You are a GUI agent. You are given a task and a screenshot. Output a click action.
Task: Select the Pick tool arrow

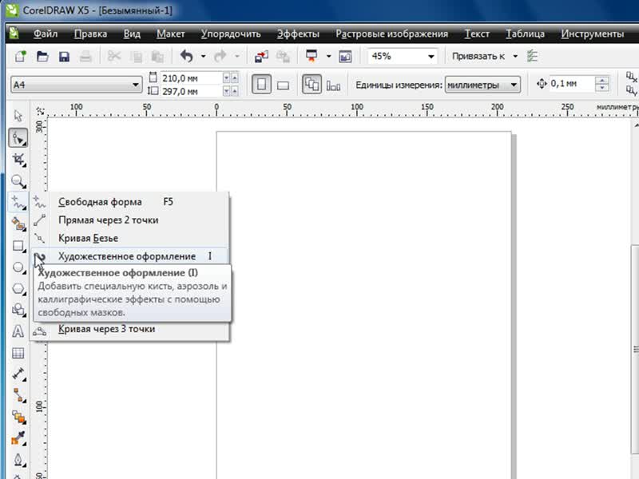(x=18, y=116)
